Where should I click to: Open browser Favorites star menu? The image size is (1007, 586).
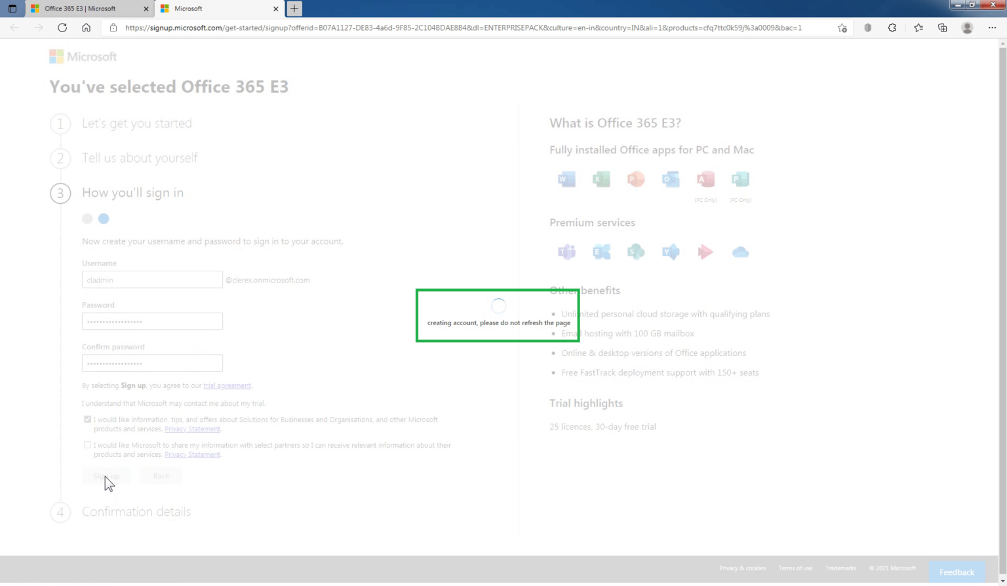click(917, 28)
